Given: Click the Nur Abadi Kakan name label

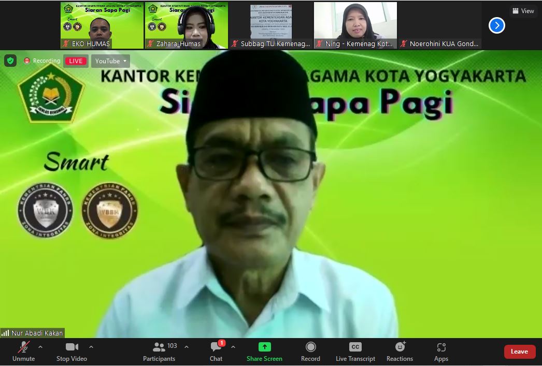Looking at the screenshot, I should [x=37, y=333].
